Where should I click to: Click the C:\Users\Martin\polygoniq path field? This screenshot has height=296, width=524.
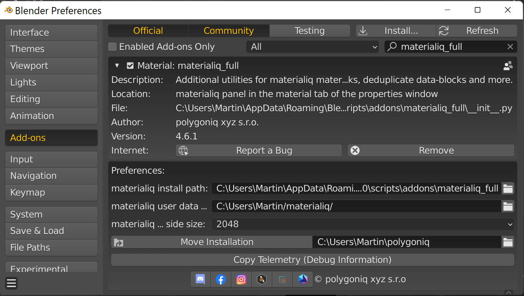coord(407,242)
